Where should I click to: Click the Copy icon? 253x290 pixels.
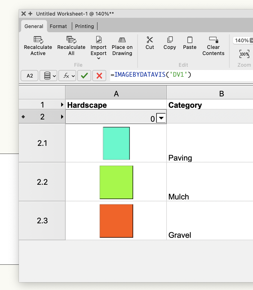[x=170, y=40]
